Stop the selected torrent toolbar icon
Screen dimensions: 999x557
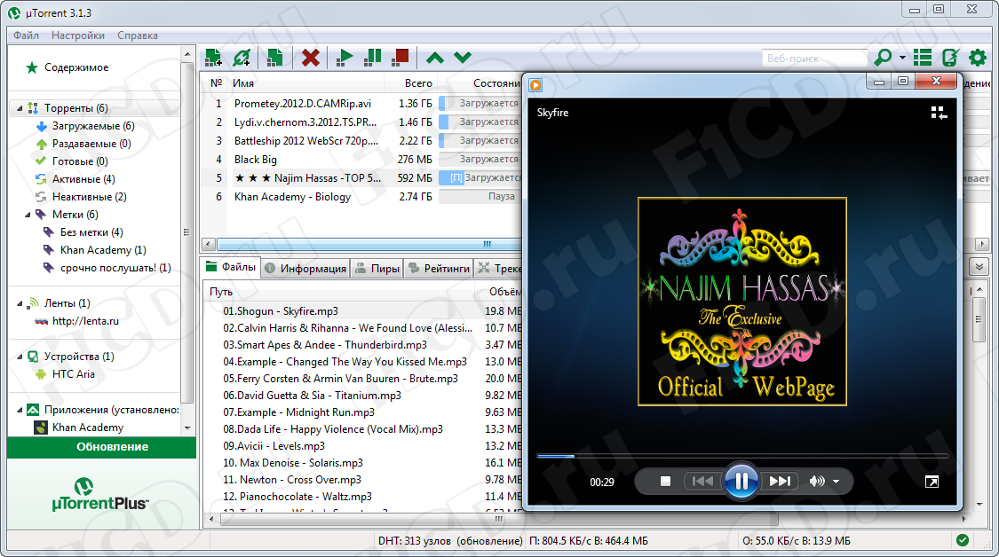click(400, 58)
